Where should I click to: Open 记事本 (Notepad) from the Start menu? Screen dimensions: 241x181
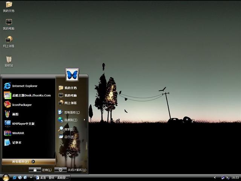(x=17, y=143)
